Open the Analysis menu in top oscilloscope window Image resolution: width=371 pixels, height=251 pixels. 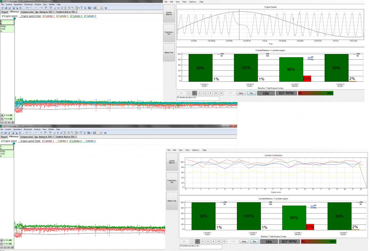click(x=38, y=4)
